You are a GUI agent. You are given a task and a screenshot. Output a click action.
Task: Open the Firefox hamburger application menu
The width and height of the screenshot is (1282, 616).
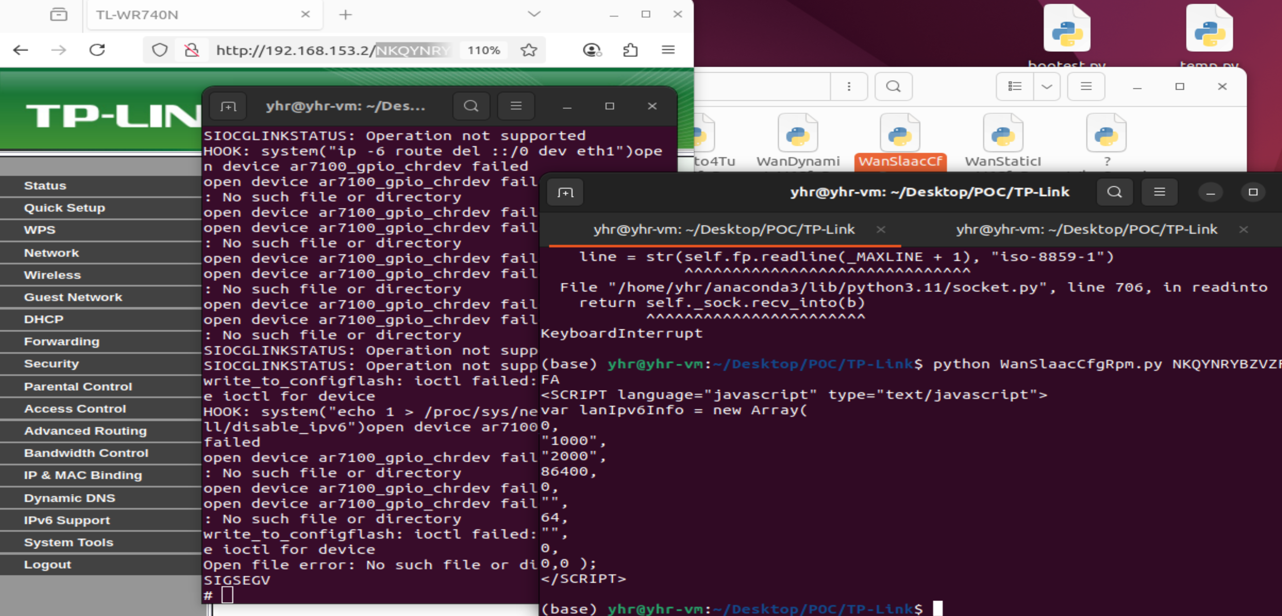[668, 50]
